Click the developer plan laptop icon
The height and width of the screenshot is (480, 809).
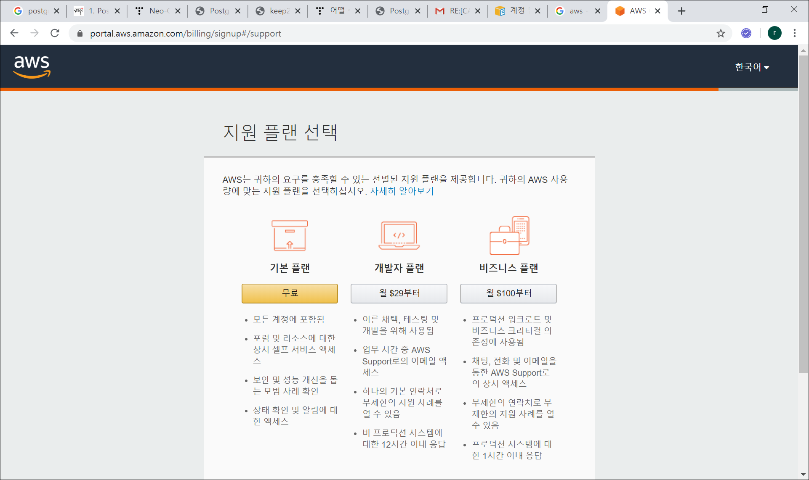[x=399, y=235]
